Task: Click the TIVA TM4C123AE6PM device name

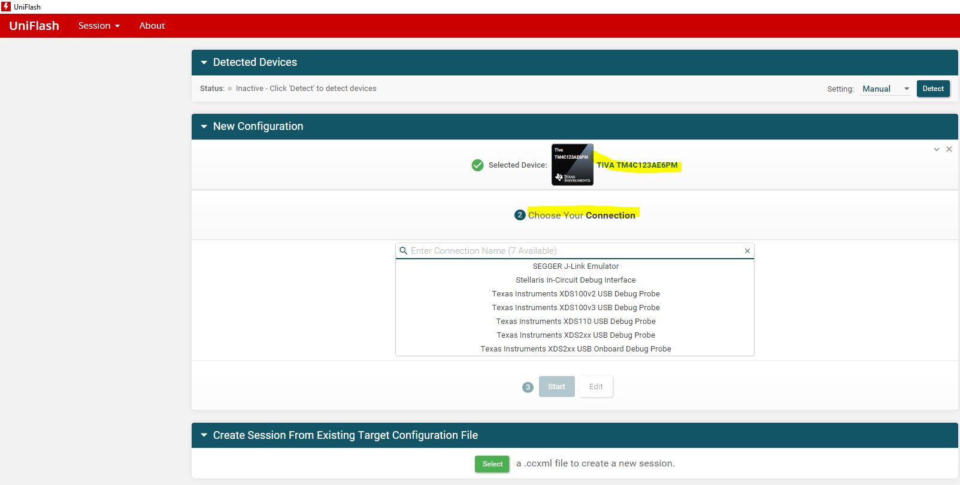Action: [x=637, y=165]
